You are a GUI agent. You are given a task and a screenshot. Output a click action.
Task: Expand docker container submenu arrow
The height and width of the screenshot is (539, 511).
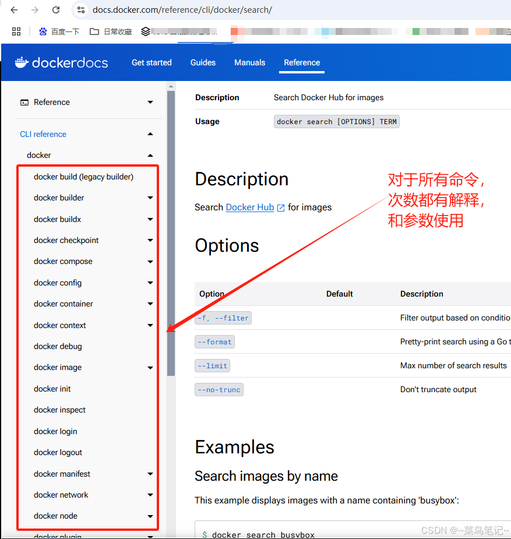click(150, 304)
